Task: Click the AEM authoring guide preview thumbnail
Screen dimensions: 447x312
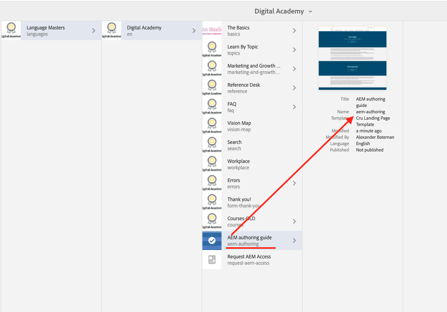Action: point(352,58)
